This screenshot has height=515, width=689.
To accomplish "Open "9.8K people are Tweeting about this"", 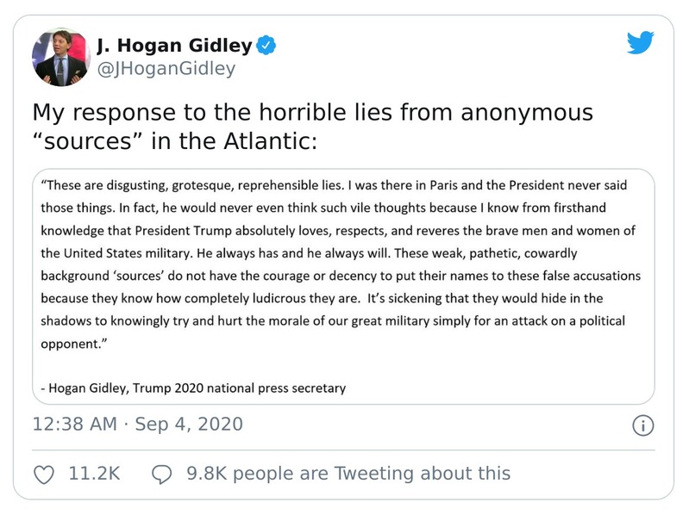I will click(x=348, y=474).
